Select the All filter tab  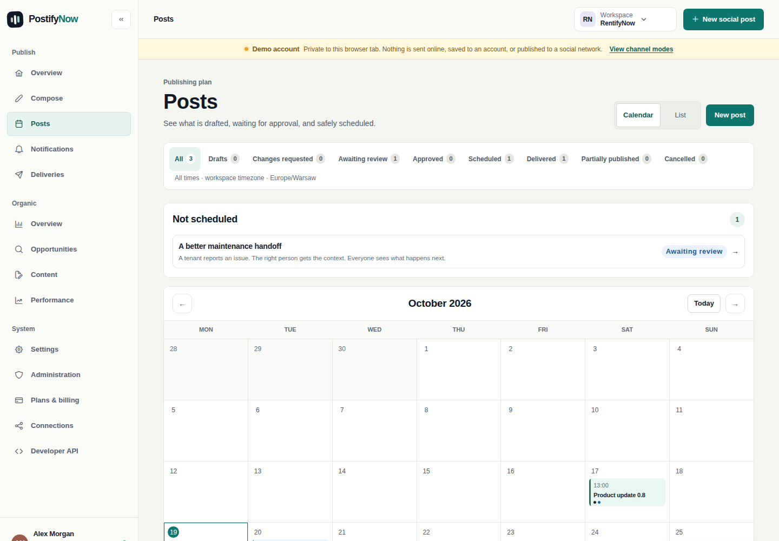pyautogui.click(x=185, y=159)
